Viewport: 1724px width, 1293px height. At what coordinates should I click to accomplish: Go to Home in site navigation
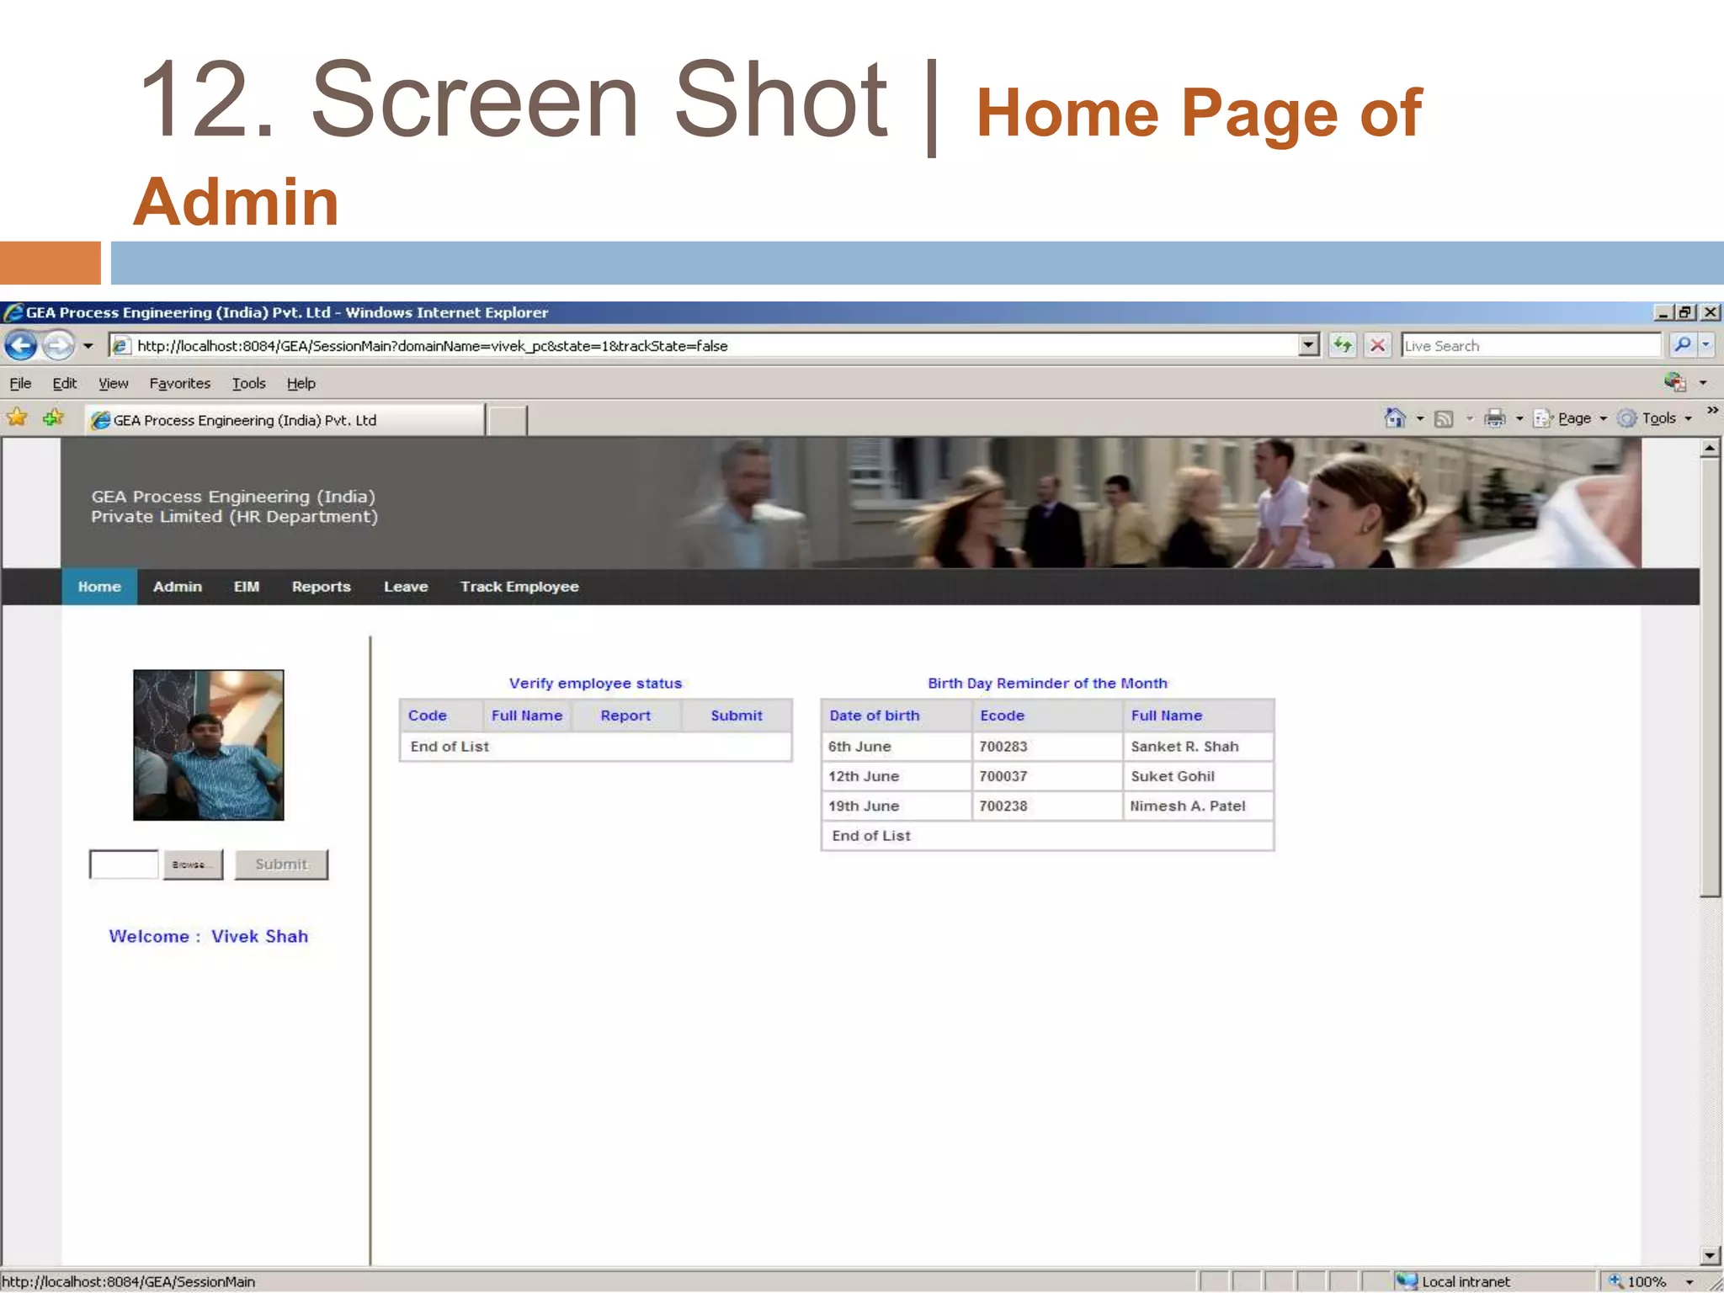click(99, 587)
